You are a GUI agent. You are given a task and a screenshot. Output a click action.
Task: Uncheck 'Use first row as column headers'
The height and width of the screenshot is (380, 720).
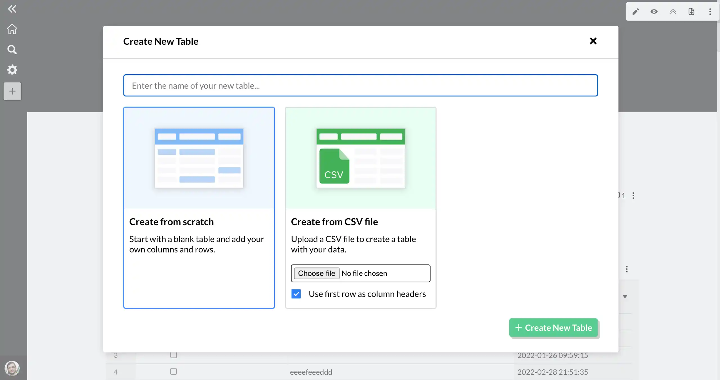click(x=296, y=294)
